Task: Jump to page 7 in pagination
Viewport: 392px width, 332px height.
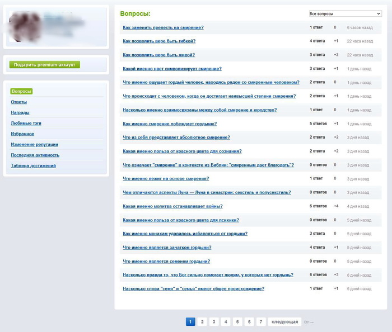Action: click(x=261, y=322)
